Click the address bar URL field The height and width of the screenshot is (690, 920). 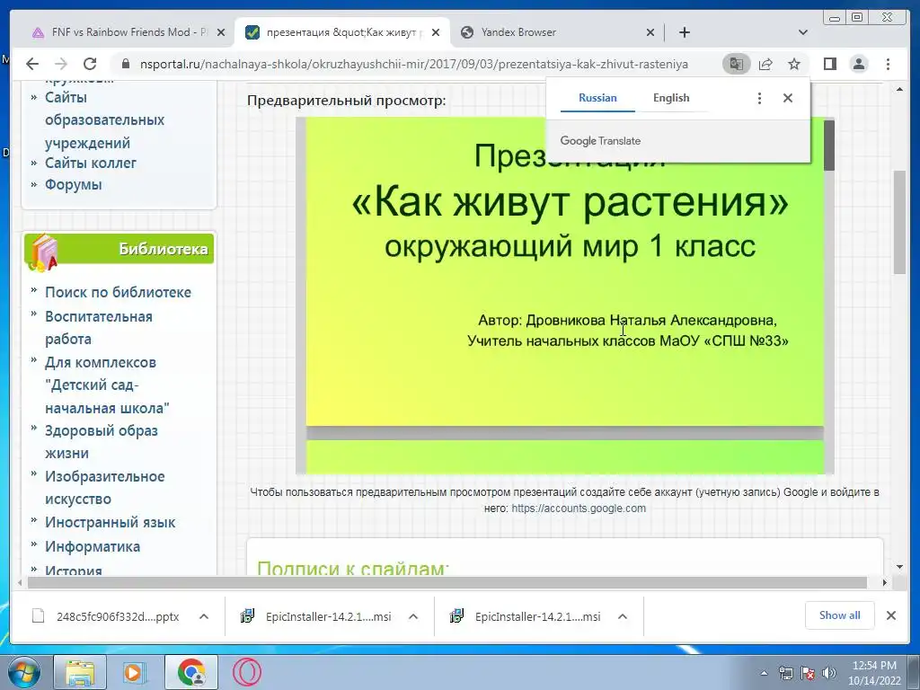(413, 64)
